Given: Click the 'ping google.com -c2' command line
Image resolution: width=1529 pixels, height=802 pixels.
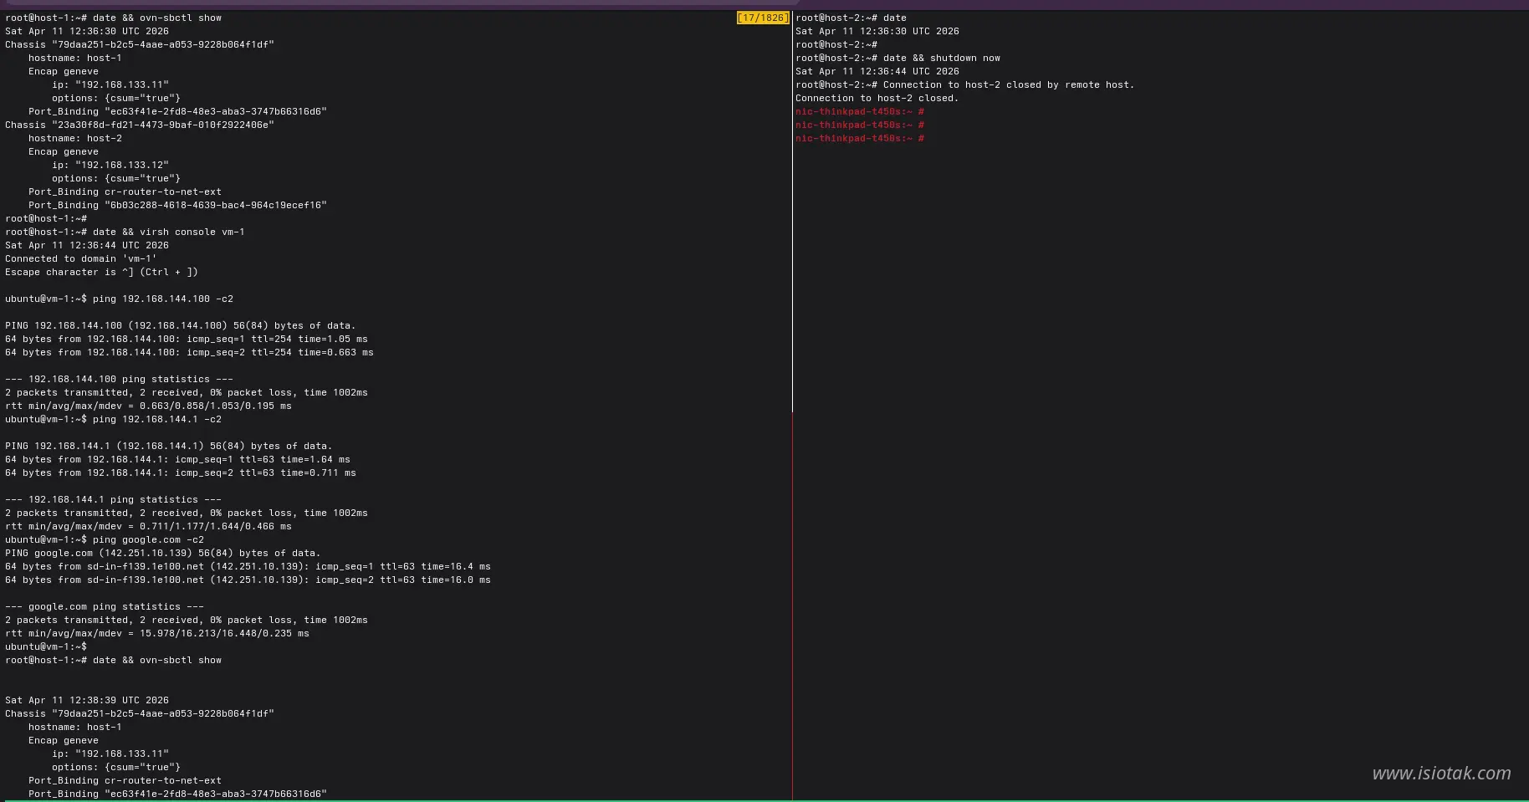Looking at the screenshot, I should pos(105,539).
